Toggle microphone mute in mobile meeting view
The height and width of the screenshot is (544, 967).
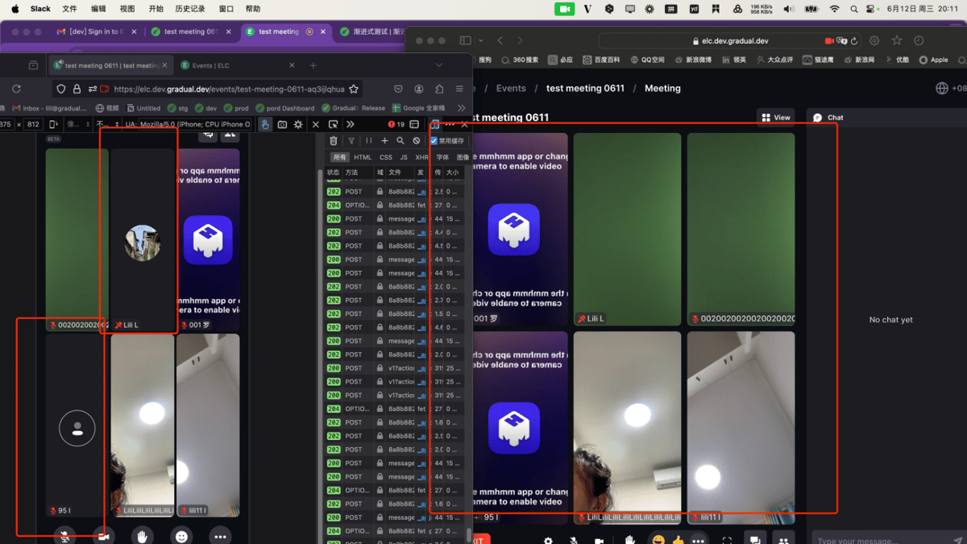coord(65,536)
